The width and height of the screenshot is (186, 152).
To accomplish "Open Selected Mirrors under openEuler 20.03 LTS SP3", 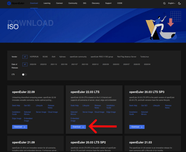I will point(144,113).
